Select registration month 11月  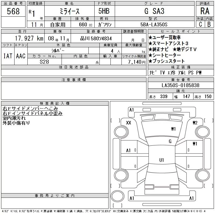[37, 25]
